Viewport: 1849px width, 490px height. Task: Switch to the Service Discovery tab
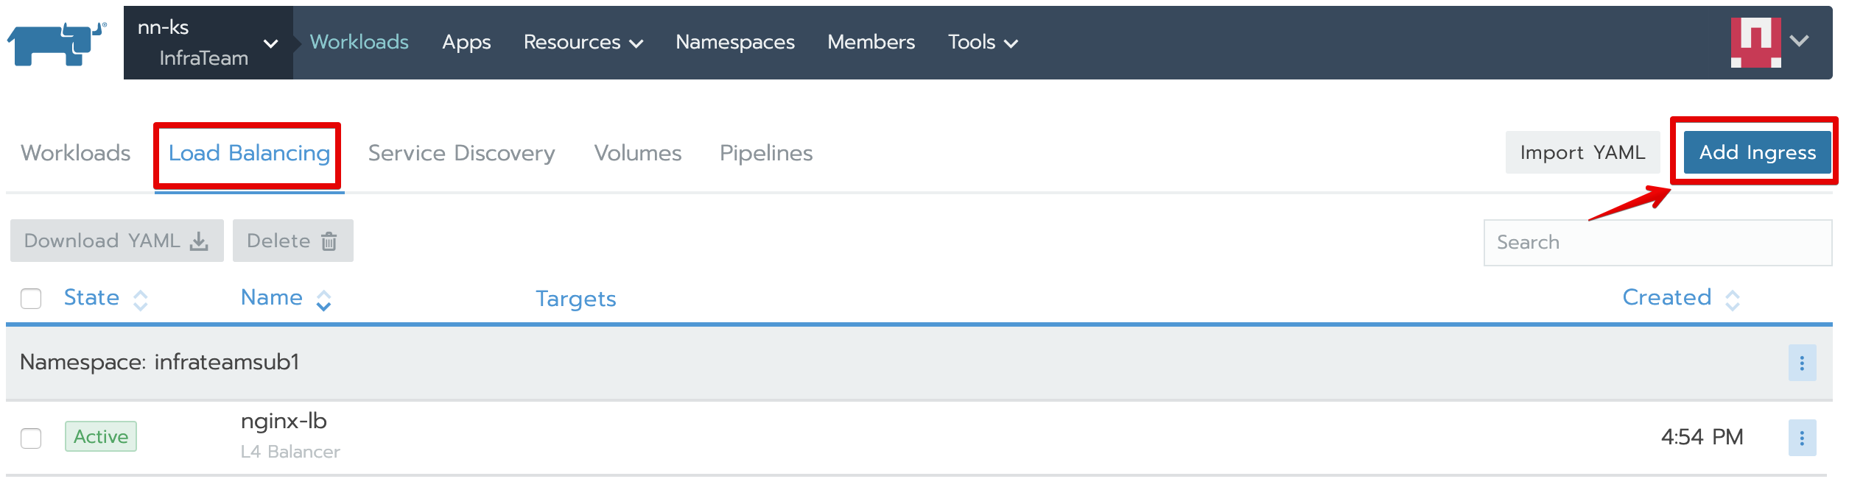click(x=461, y=153)
